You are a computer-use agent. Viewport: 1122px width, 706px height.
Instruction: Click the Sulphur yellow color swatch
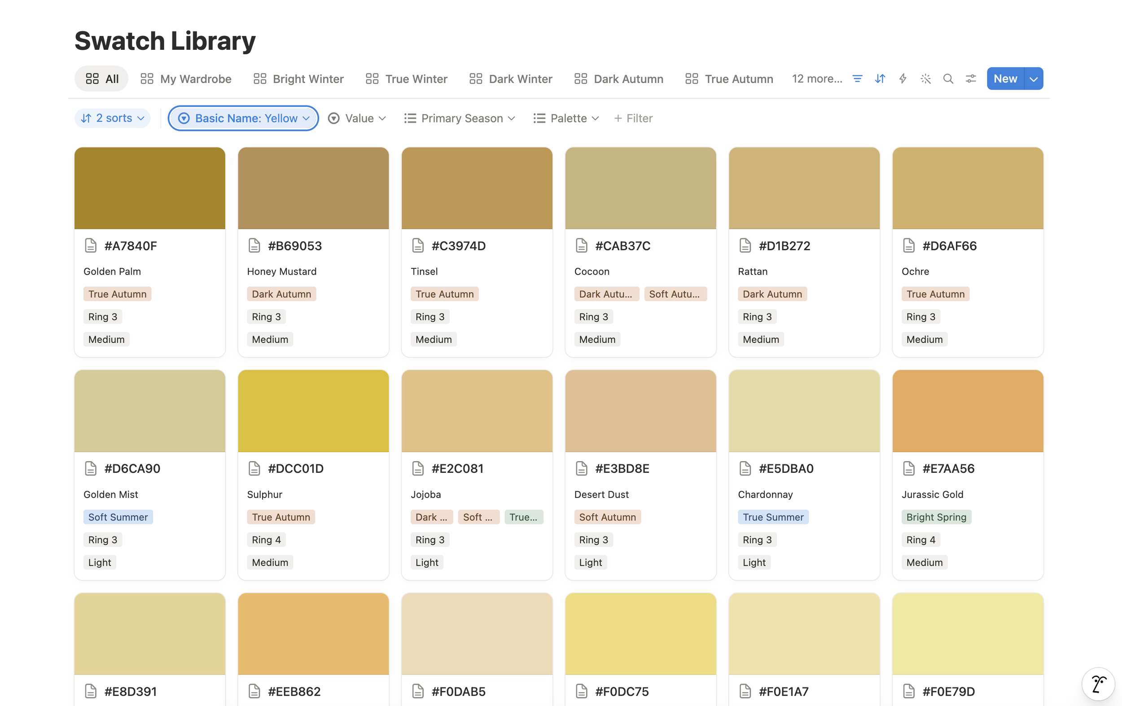tap(313, 411)
